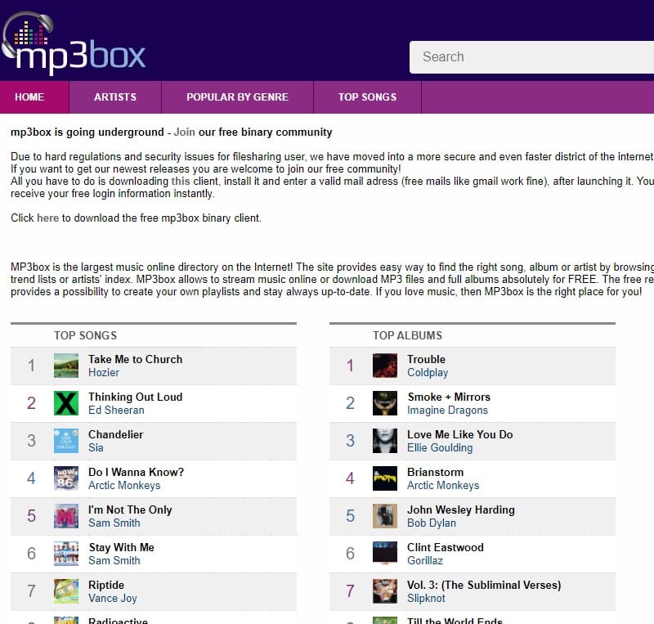
Task: Open Do I Wanna Know? cover thumbnail
Action: pos(66,478)
